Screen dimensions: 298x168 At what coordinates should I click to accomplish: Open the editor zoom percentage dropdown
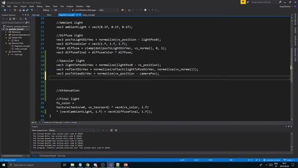click(x=35, y=122)
